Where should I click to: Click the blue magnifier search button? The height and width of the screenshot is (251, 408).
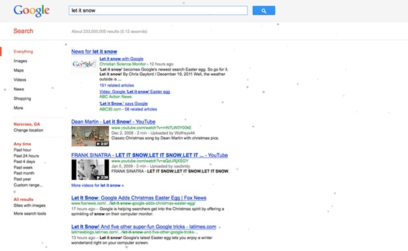pos(264,10)
